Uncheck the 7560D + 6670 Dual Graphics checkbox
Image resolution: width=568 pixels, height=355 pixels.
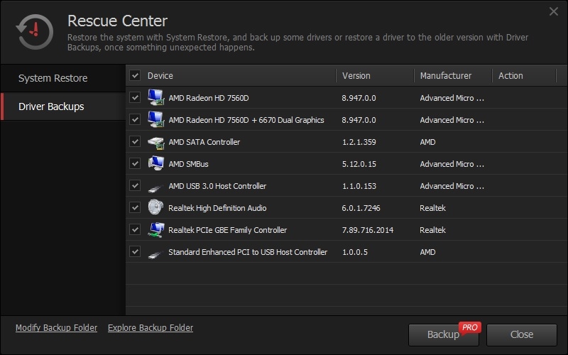[135, 119]
